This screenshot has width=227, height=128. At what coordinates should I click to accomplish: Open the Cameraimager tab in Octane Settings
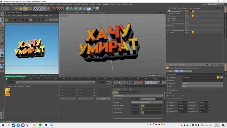coord(124,92)
